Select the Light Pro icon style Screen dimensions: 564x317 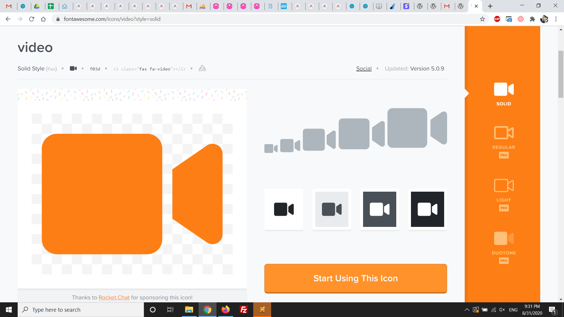(x=503, y=195)
